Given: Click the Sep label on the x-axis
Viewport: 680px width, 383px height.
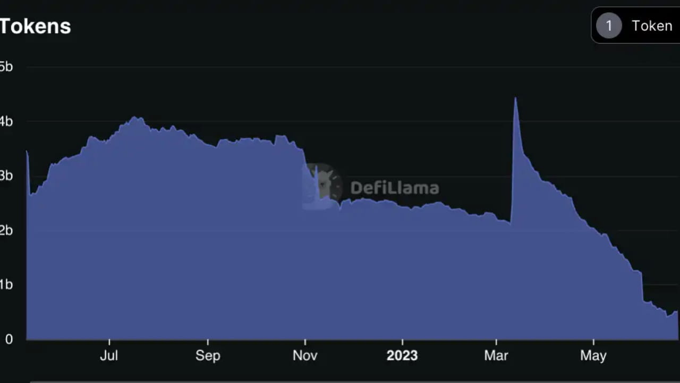Looking at the screenshot, I should 208,355.
